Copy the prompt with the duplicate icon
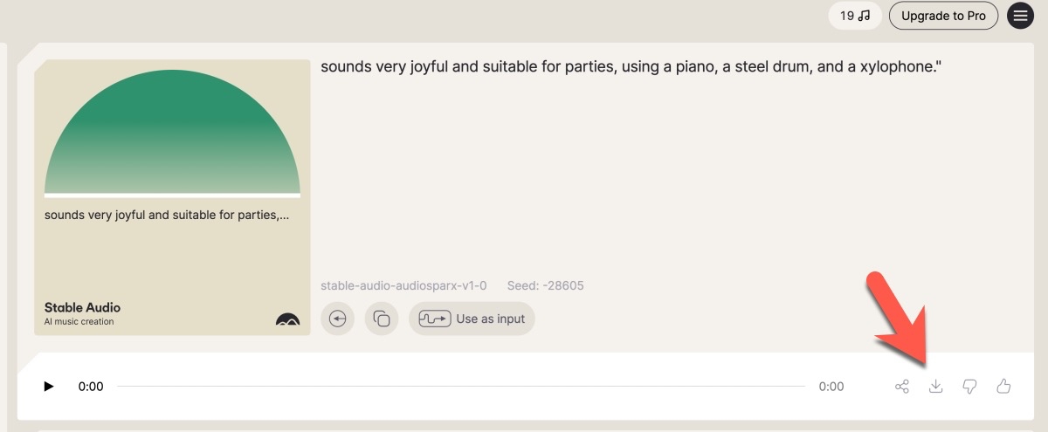This screenshot has height=432, width=1048. click(382, 319)
